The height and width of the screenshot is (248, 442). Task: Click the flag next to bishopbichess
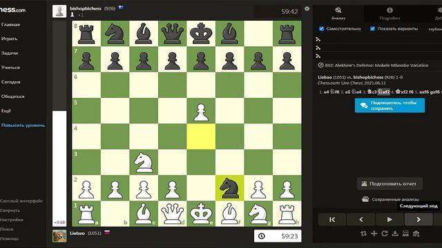pyautogui.click(x=122, y=8)
